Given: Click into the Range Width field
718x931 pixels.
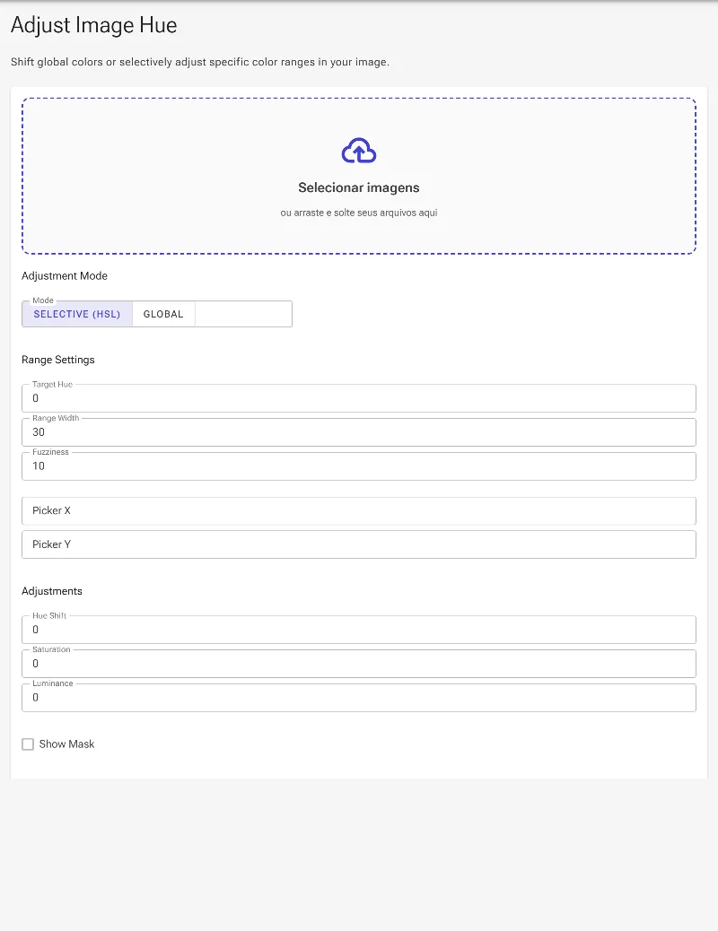Looking at the screenshot, I should coord(358,431).
